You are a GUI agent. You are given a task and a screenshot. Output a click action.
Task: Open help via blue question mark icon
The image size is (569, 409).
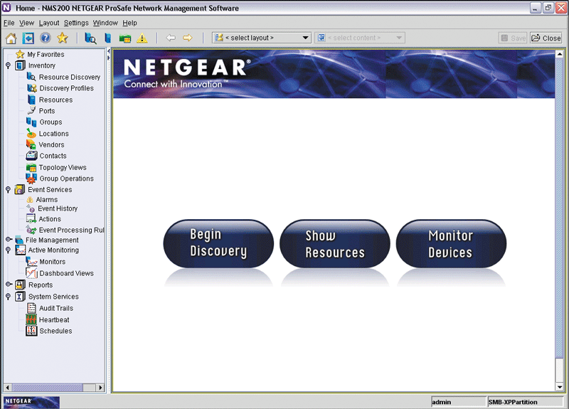pyautogui.click(x=46, y=38)
